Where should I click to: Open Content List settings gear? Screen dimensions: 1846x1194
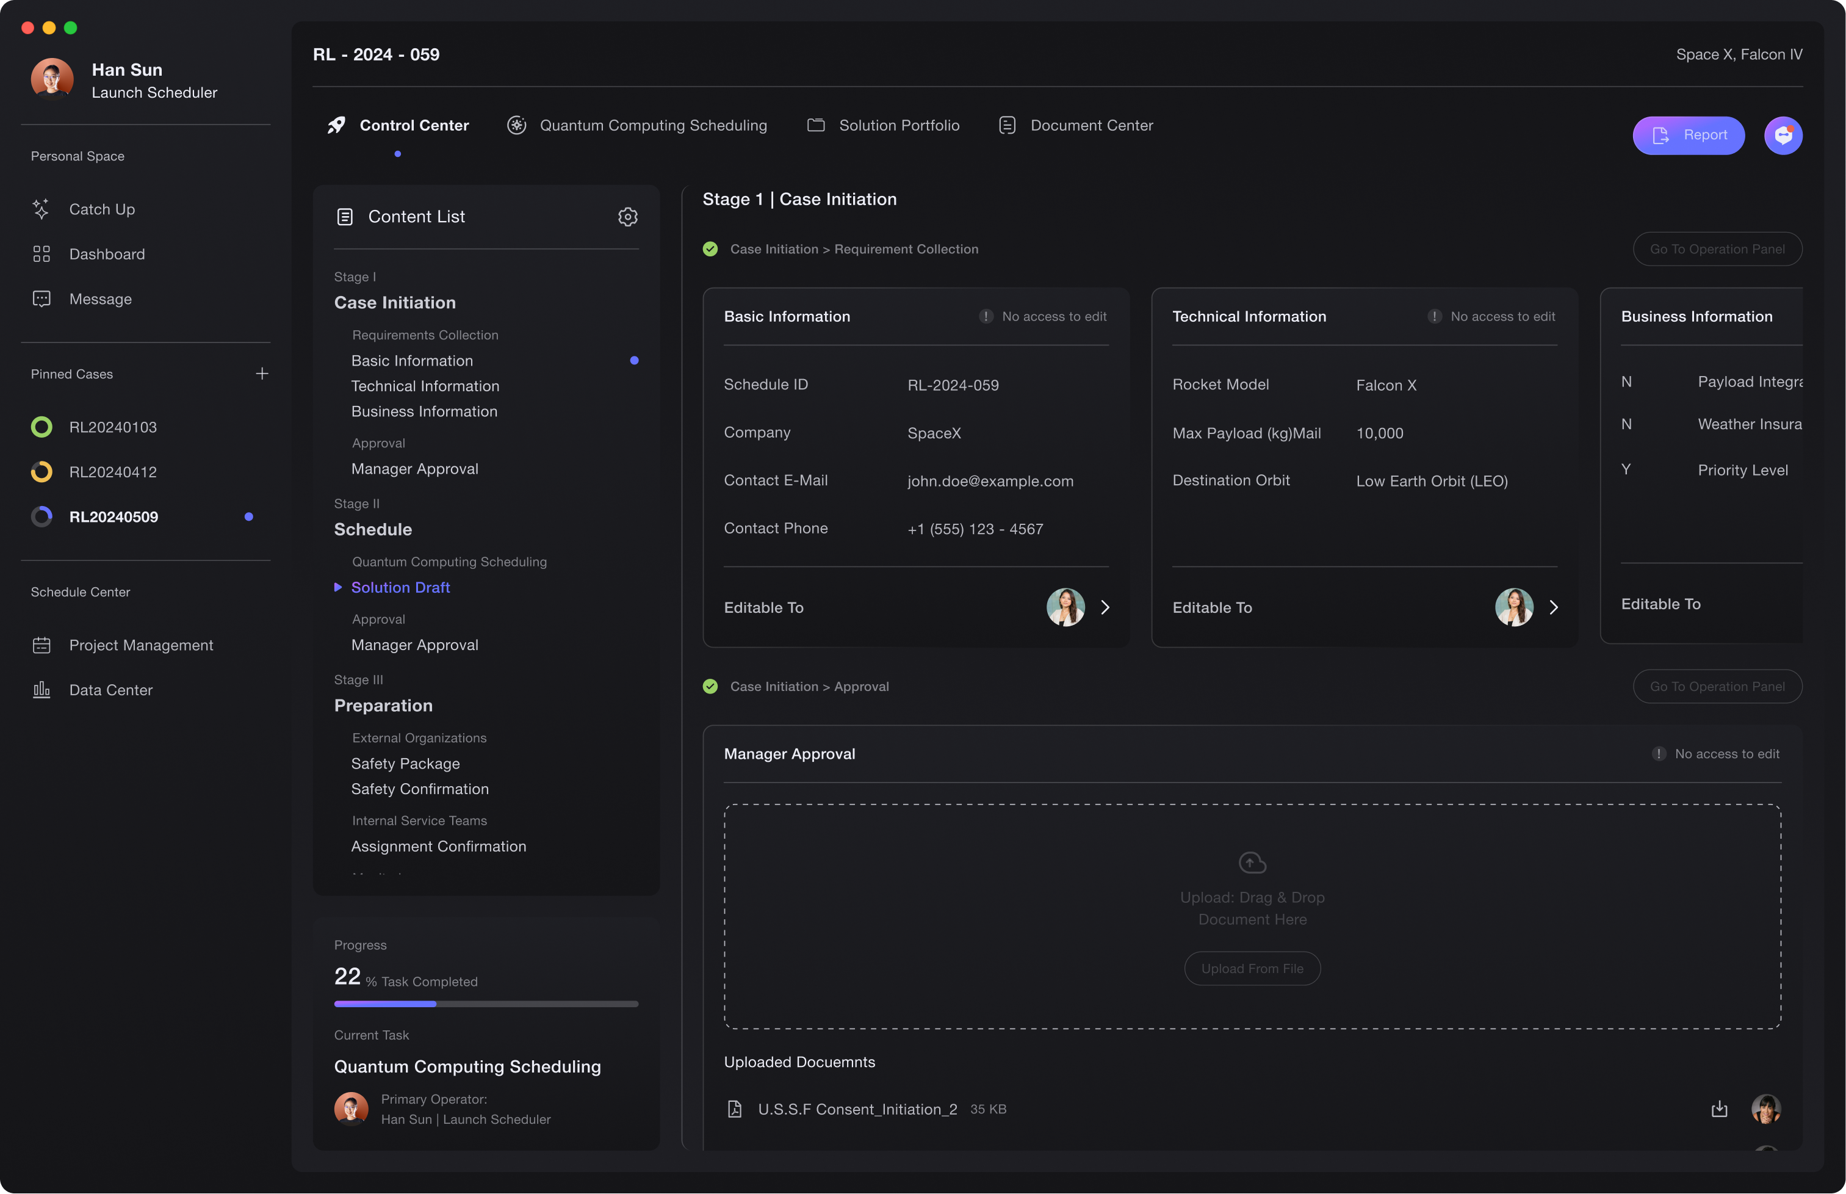coord(627,216)
